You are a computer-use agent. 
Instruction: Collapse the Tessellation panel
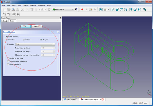pos(58,32)
